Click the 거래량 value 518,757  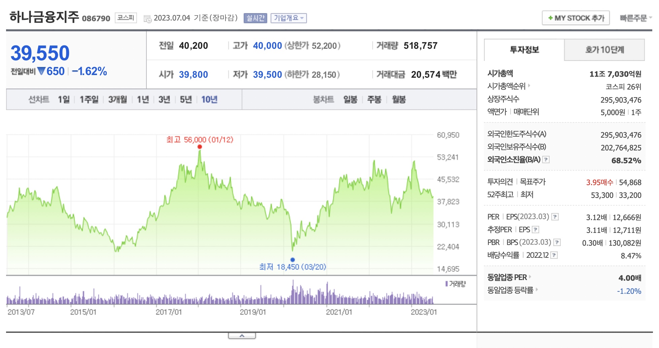point(420,46)
